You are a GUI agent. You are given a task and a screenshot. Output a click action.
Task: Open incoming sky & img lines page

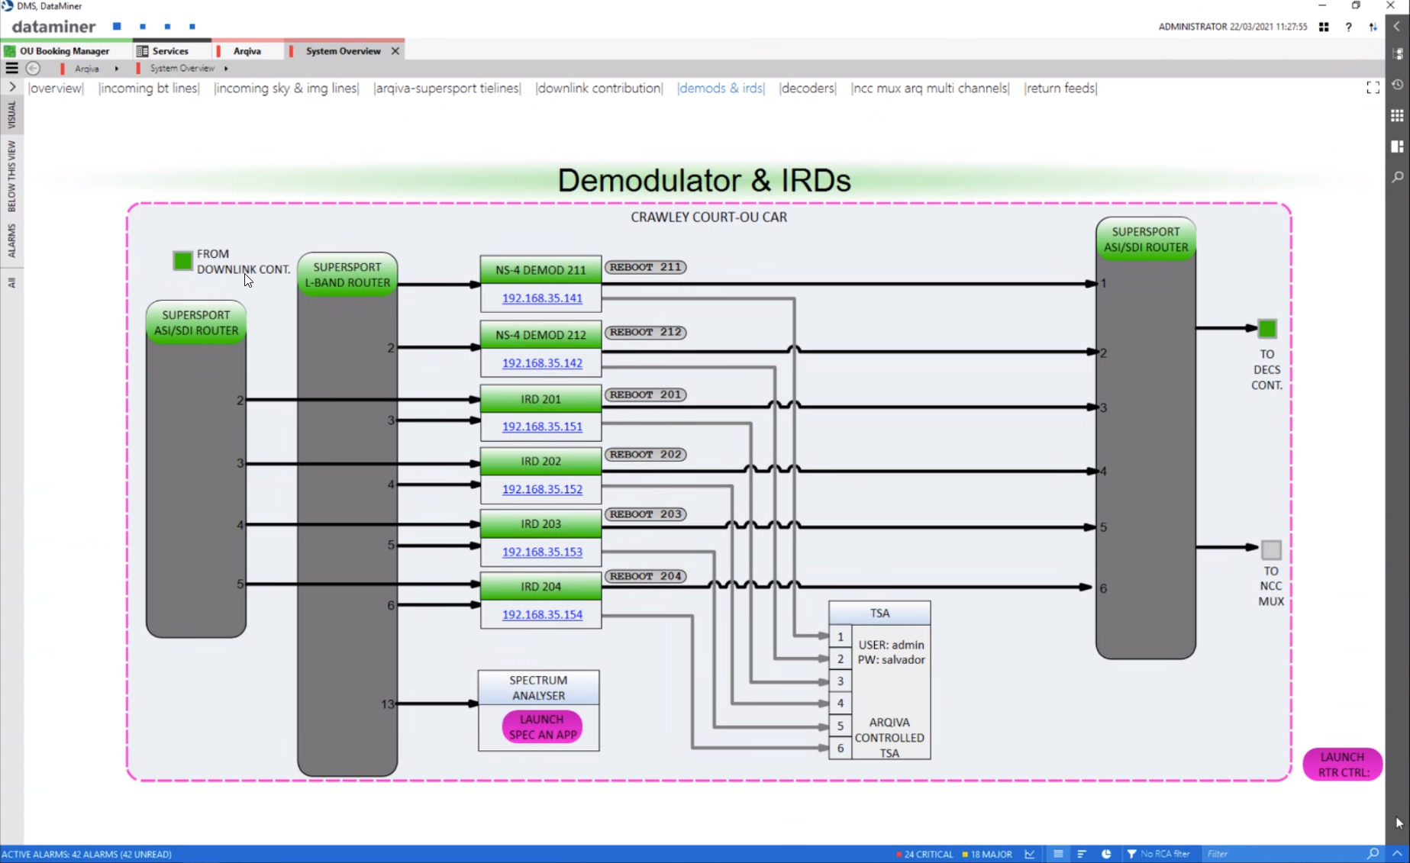[286, 88]
